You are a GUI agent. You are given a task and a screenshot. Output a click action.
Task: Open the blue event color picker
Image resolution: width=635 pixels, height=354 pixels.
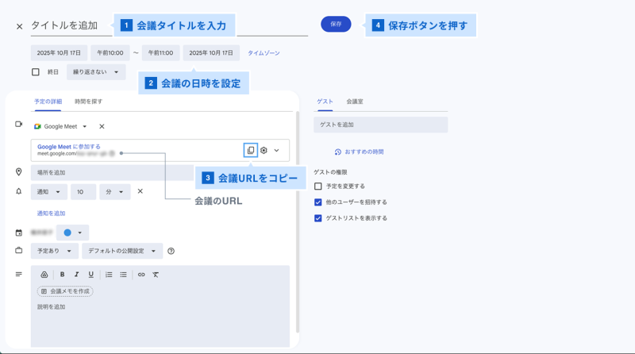click(72, 233)
